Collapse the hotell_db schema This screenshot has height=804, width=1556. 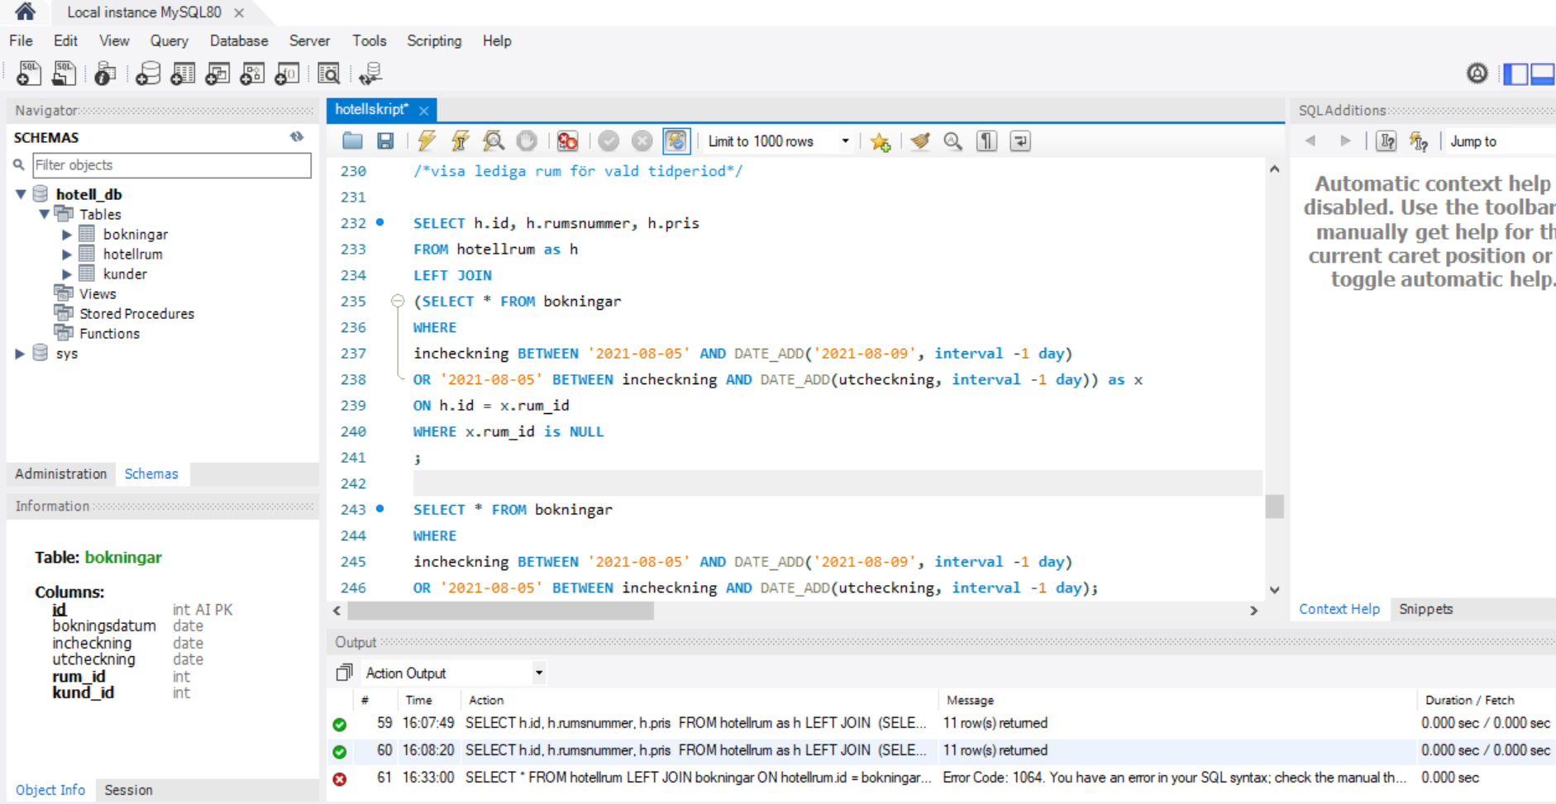pyautogui.click(x=21, y=194)
